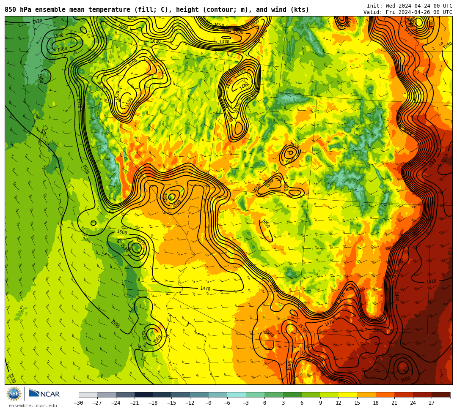Pick the green 0 to 3 colorbar swatch
Image resolution: width=457 pixels, height=411 pixels.
tap(274, 395)
